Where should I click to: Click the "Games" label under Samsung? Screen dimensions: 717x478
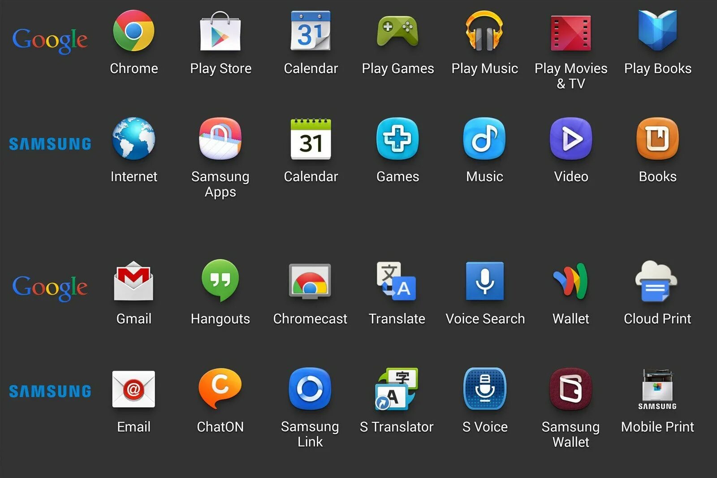pos(397,177)
